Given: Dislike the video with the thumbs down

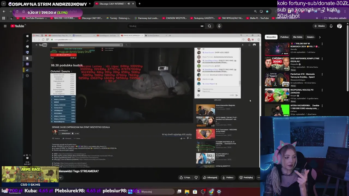Looking at the screenshot, I should (x=196, y=177).
